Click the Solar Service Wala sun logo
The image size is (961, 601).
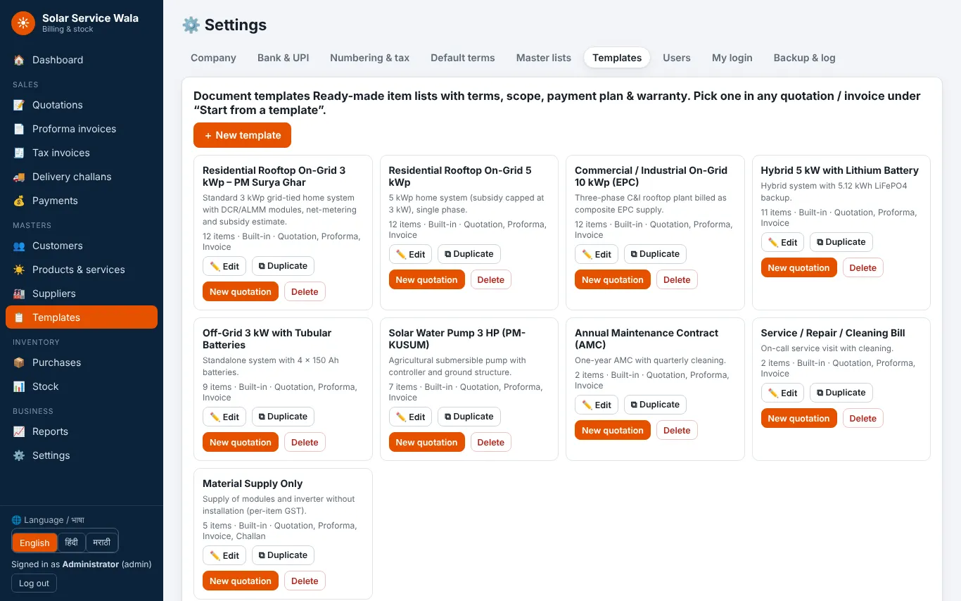(23, 23)
